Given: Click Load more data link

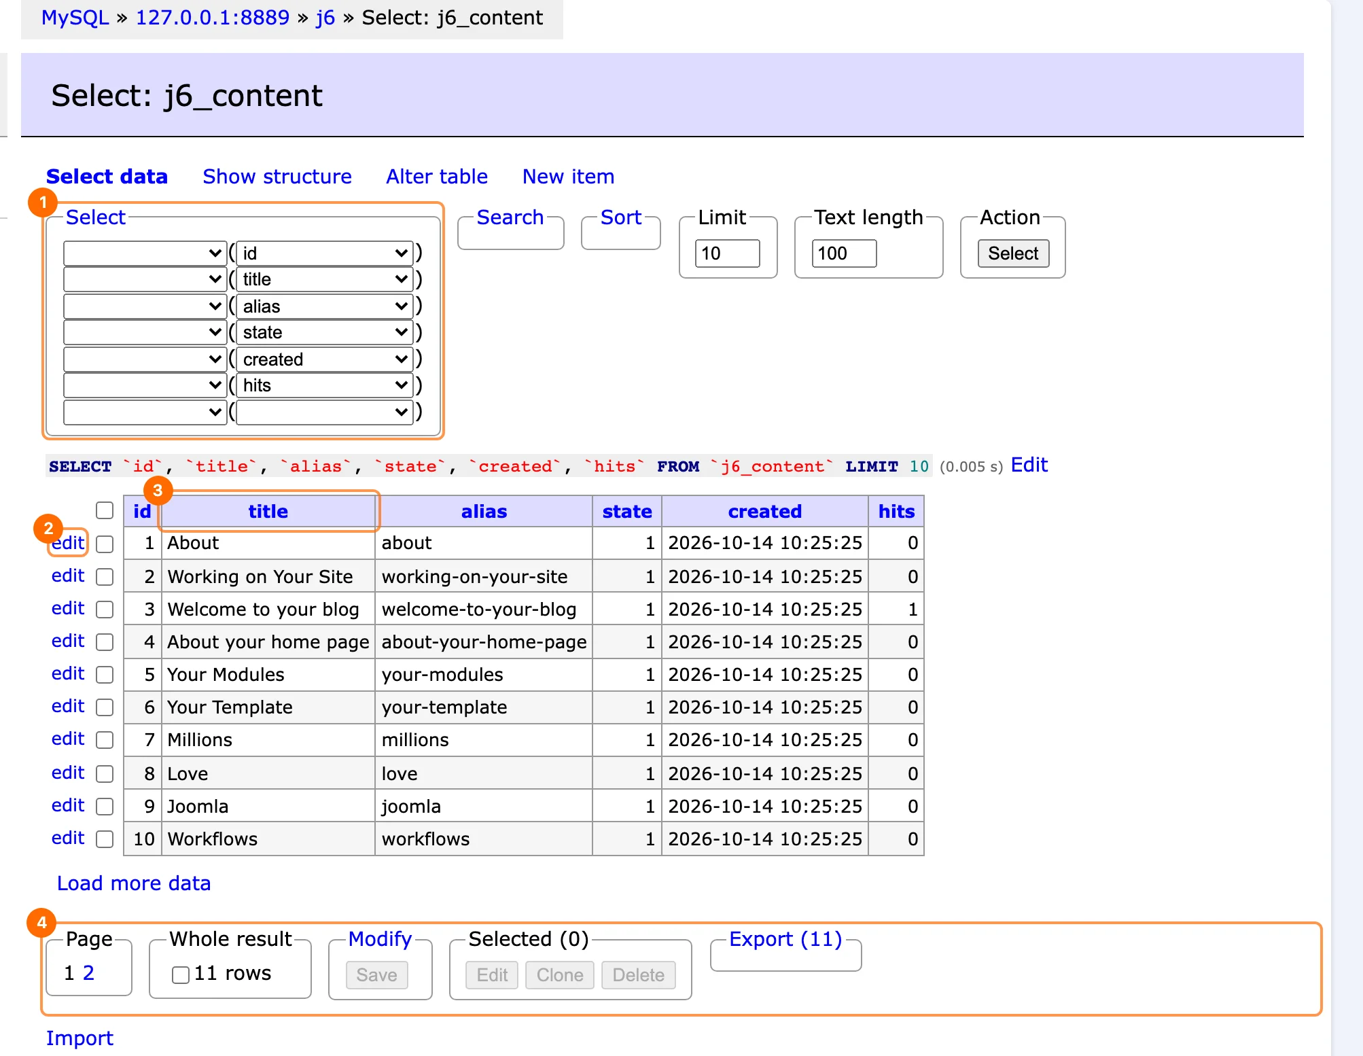Looking at the screenshot, I should [x=134, y=883].
